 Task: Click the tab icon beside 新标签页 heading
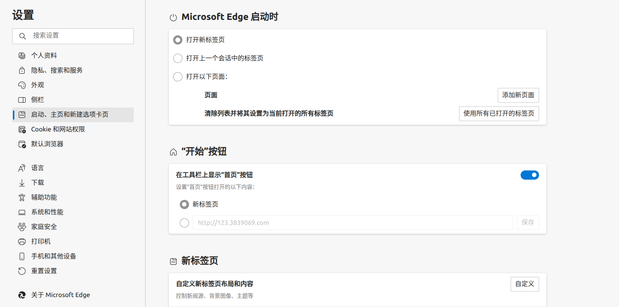click(173, 261)
